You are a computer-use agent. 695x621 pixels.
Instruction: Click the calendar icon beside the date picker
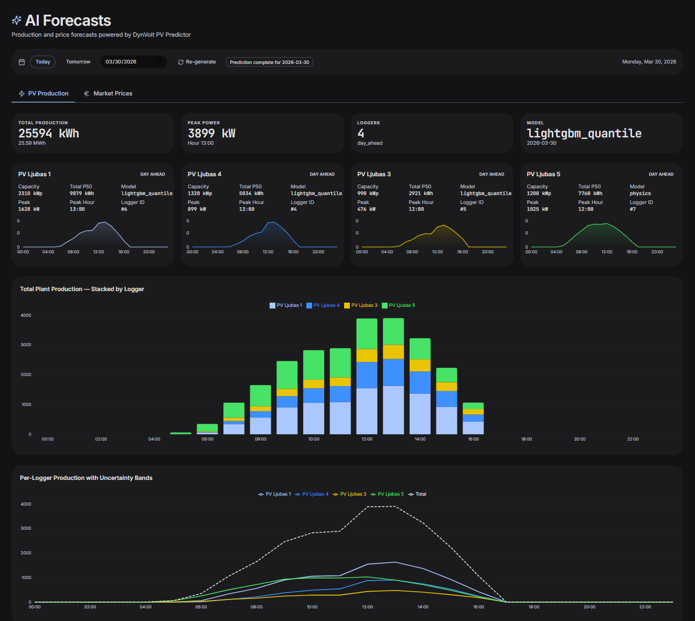pyautogui.click(x=22, y=61)
